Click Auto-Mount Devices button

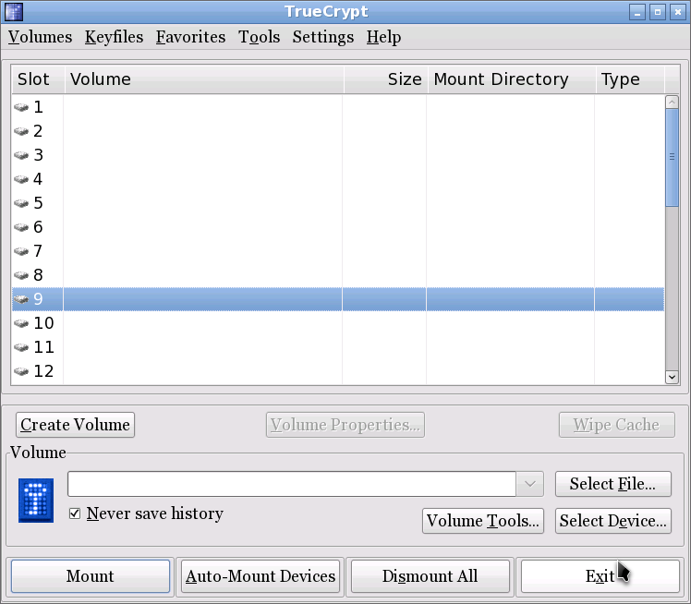[x=261, y=576]
